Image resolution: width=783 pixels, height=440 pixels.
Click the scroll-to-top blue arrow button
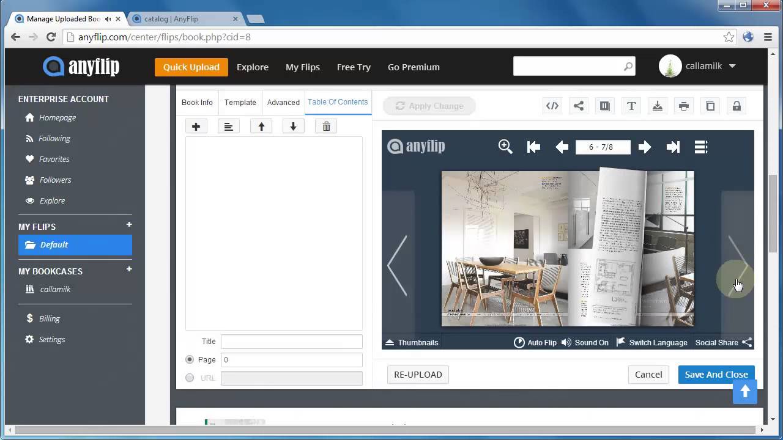coord(745,392)
